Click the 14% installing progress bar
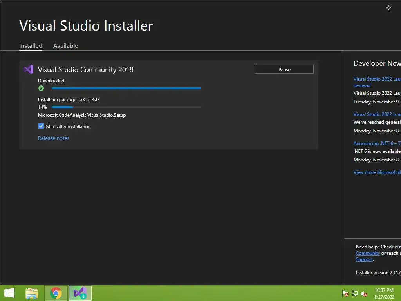The height and width of the screenshot is (301, 401). (x=126, y=107)
